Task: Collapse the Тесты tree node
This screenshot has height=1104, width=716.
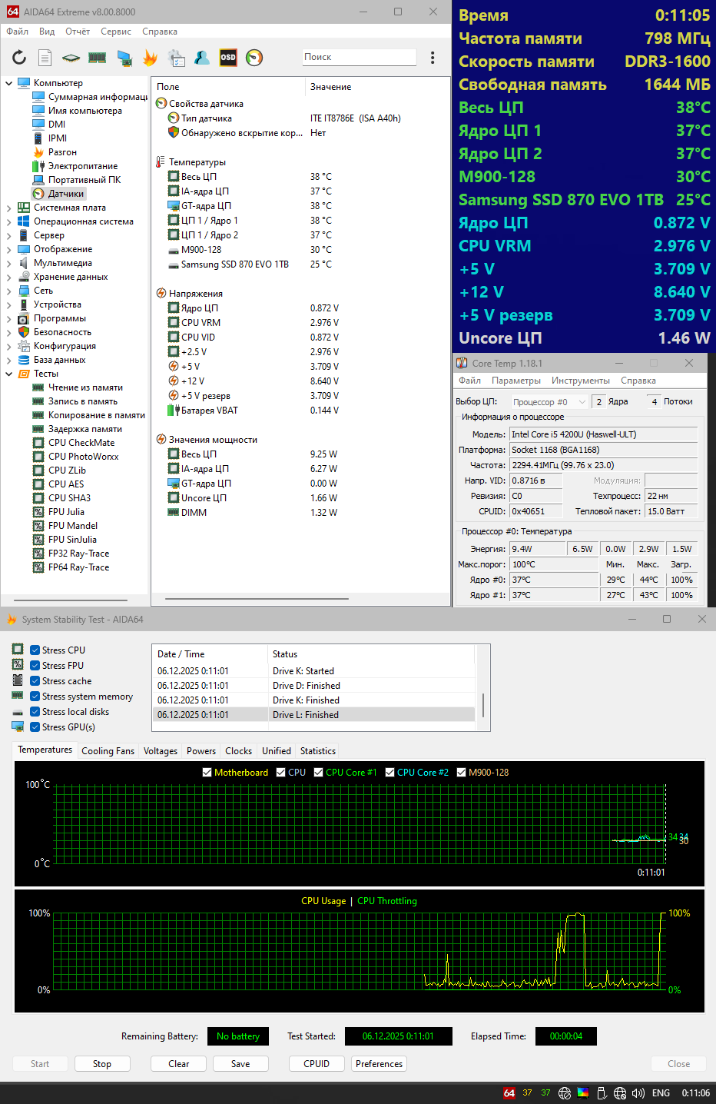Action: (x=8, y=374)
